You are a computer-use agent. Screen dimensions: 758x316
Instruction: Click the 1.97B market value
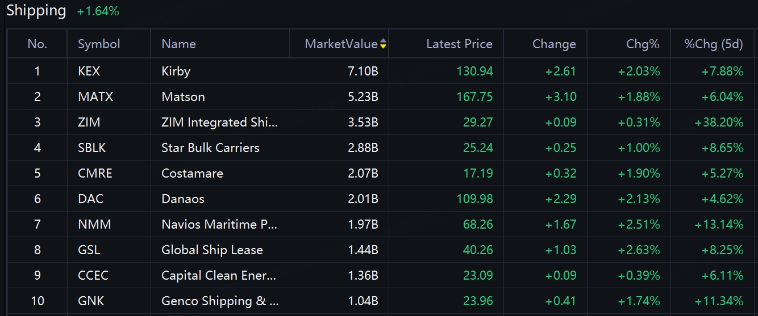coord(363,224)
